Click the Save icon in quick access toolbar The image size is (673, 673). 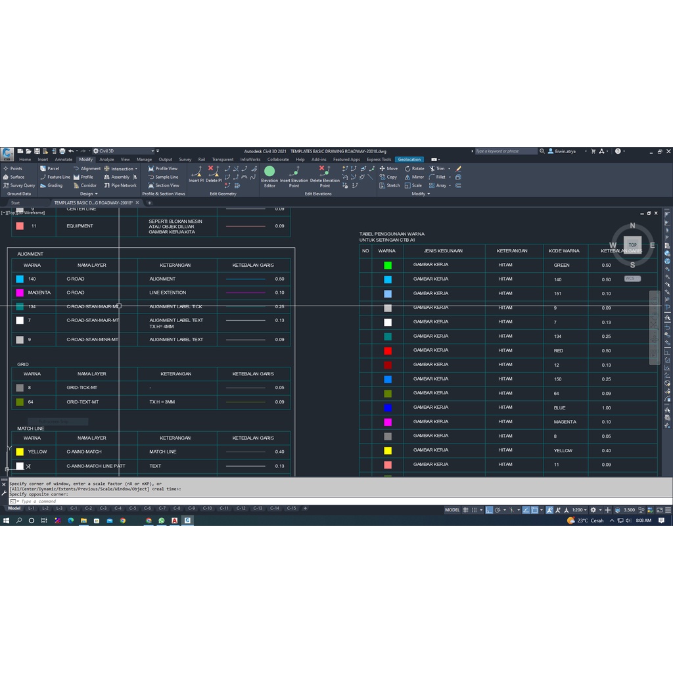coord(37,151)
